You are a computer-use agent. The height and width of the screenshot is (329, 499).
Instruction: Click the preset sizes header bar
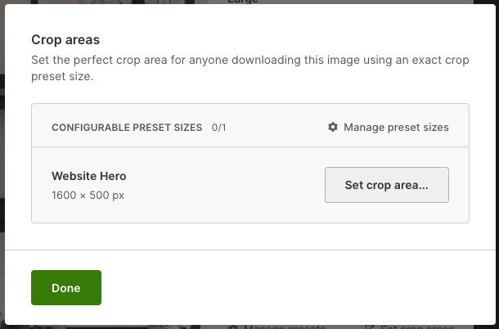250,125
